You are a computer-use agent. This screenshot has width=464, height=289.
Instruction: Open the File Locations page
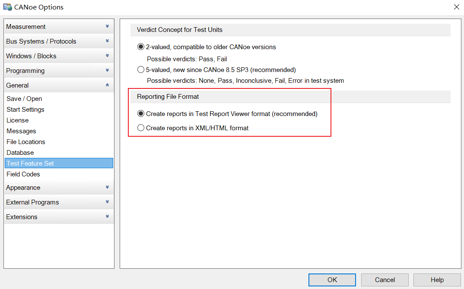pyautogui.click(x=59, y=142)
